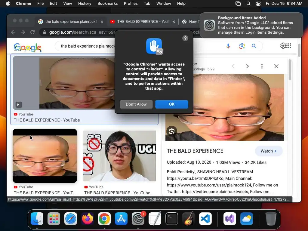This screenshot has height=231, width=308.
Task: Switch to the New Tab tab
Action: 190,22
